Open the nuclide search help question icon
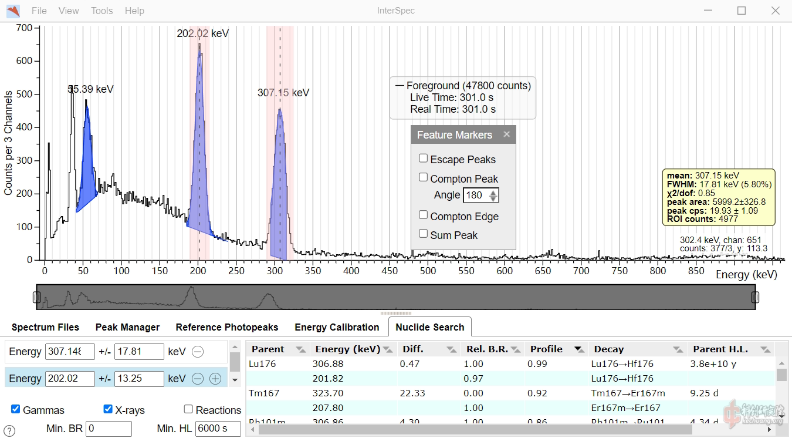This screenshot has width=792, height=438. 9,431
